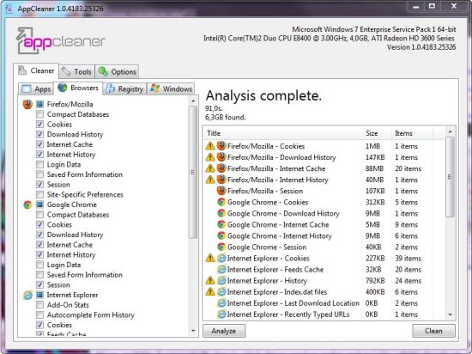Tick the Add-On Stats checkbox under Internet Explorer
Image resolution: width=472 pixels, height=354 pixels.
click(39, 305)
